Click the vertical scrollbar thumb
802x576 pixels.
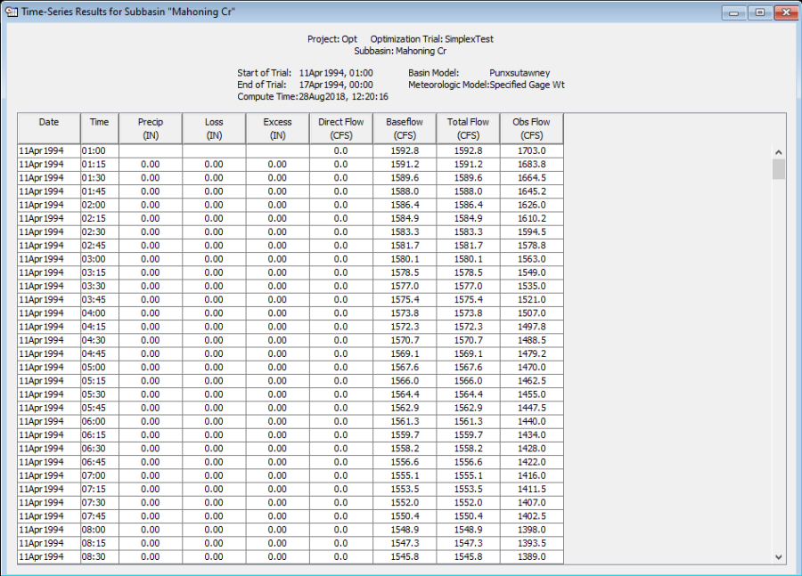coord(779,169)
